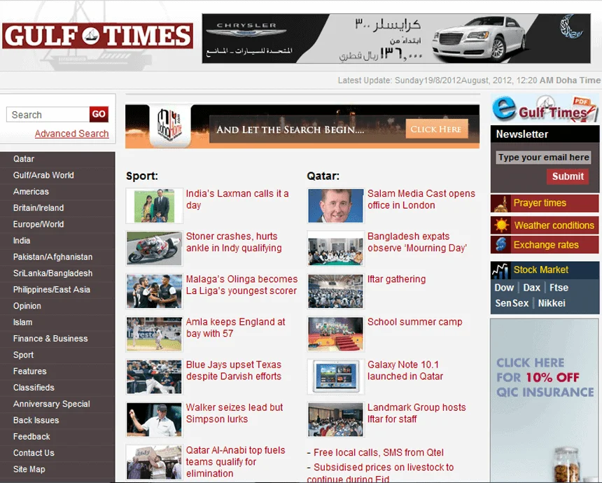Open the Exchange rates link

point(546,244)
